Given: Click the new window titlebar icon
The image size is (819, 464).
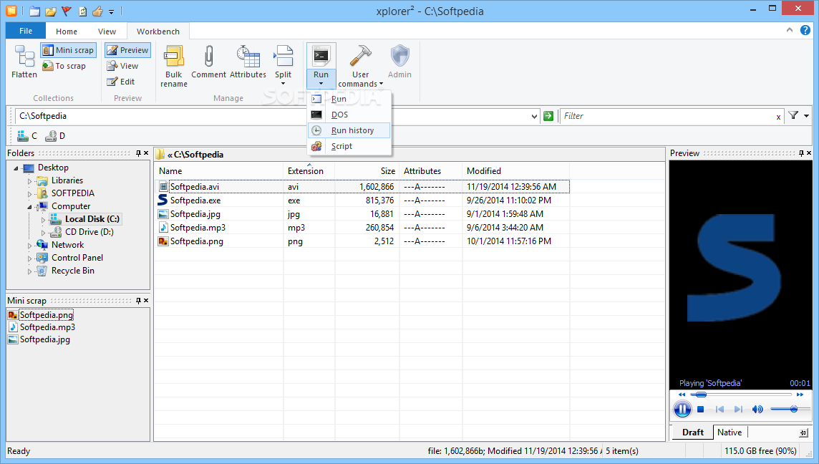Looking at the screenshot, I should [34, 11].
